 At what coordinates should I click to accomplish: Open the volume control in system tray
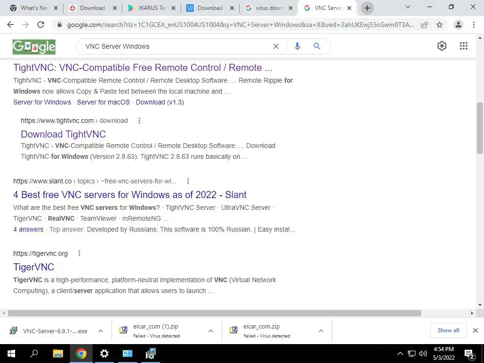point(423,354)
